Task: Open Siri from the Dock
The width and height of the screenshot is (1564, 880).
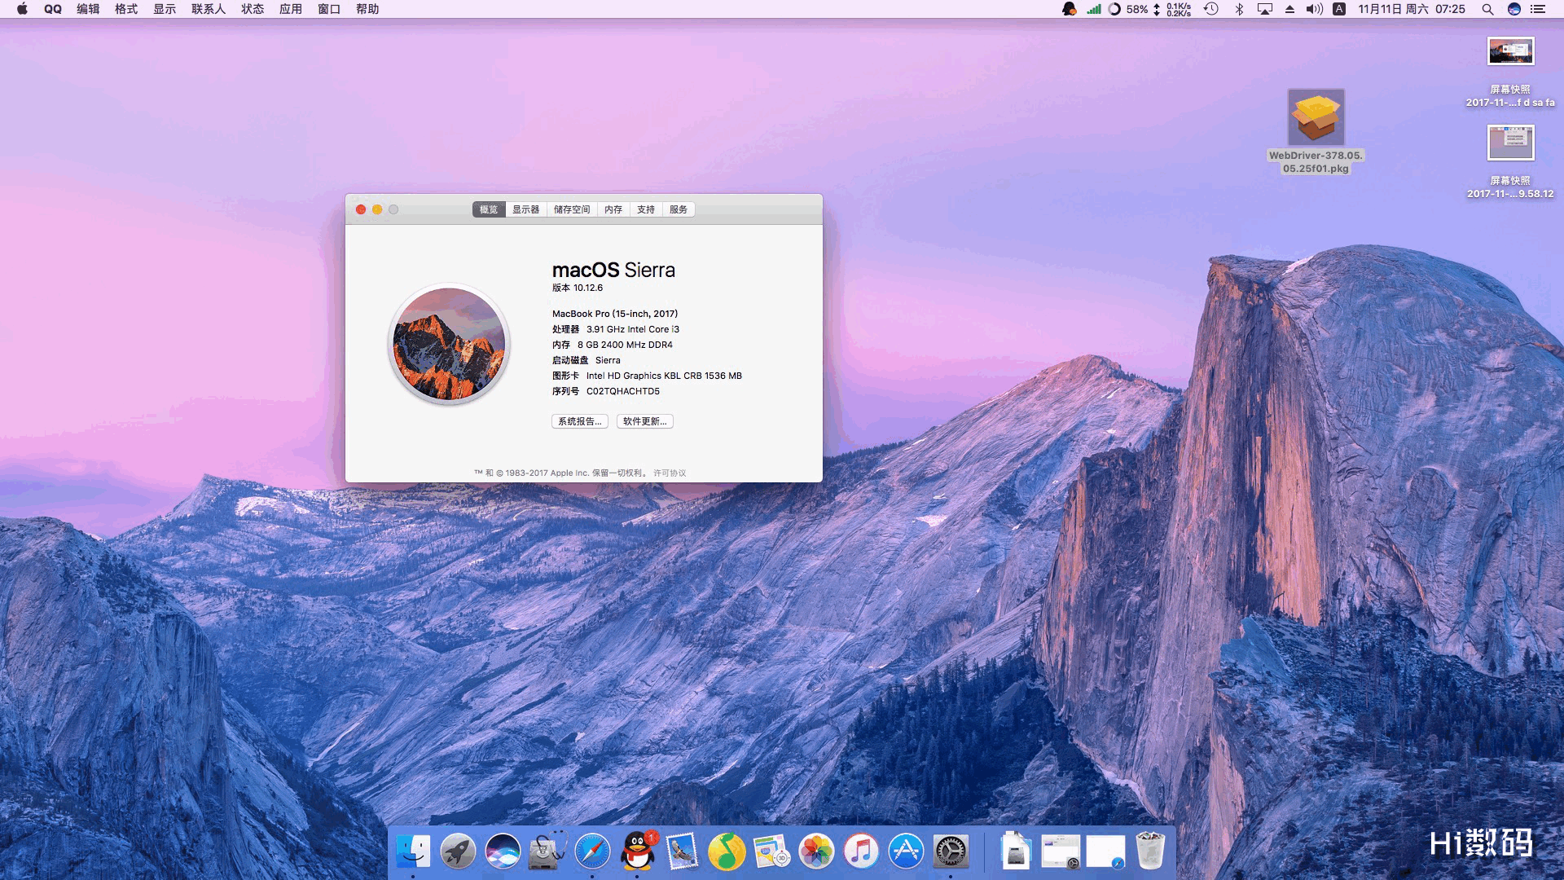Action: pyautogui.click(x=503, y=851)
